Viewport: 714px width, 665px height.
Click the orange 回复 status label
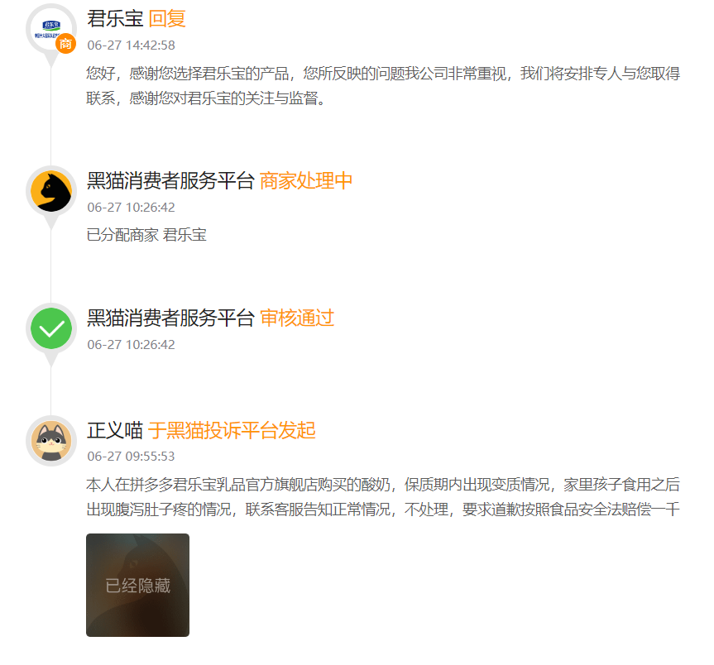(167, 19)
